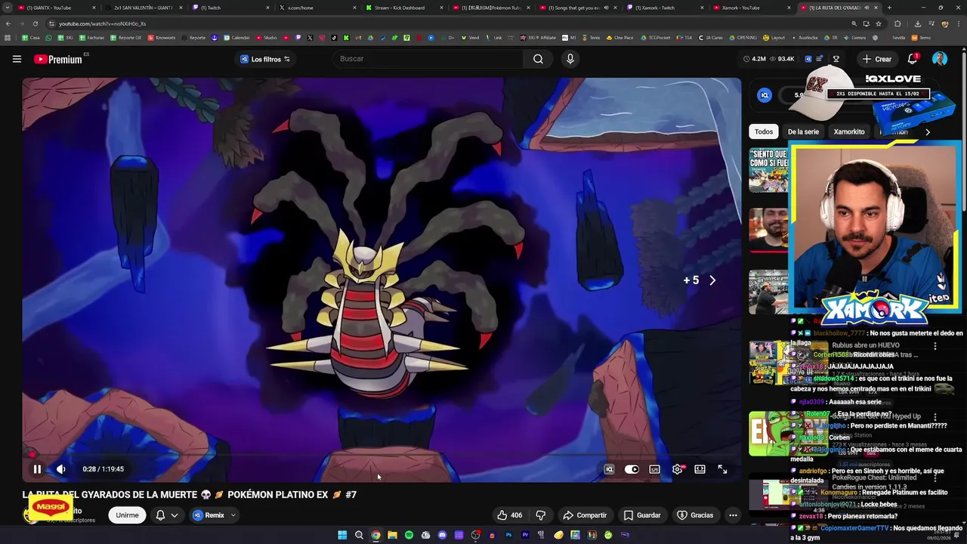Screen dimensions: 967x544
Task: Switch to the Twitch browser tab
Action: point(230,8)
